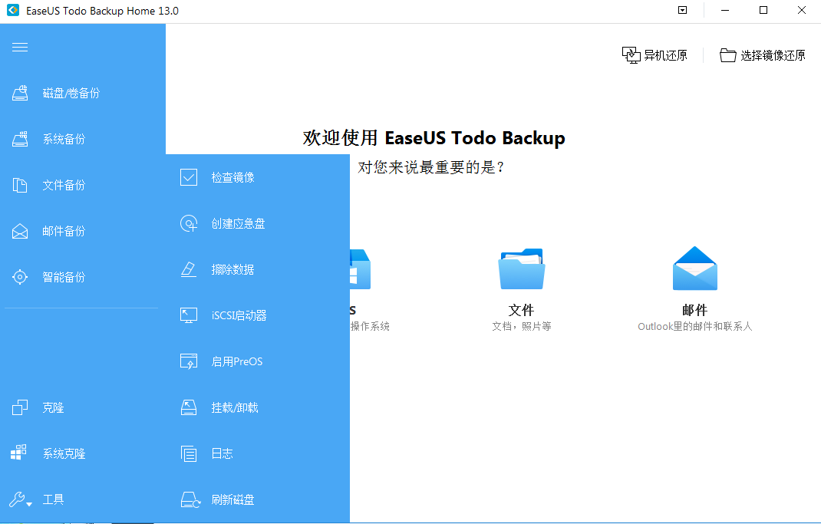Click the 挂载/卸载 drive icon

(x=189, y=407)
